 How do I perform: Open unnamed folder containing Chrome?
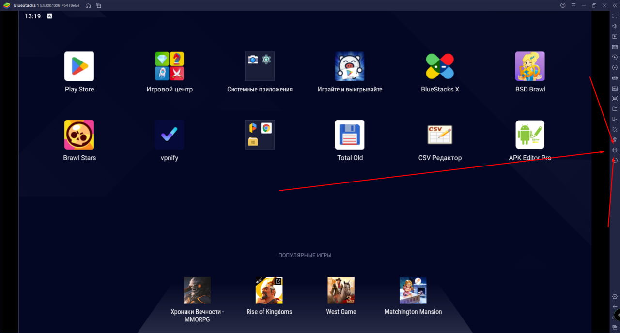click(260, 135)
